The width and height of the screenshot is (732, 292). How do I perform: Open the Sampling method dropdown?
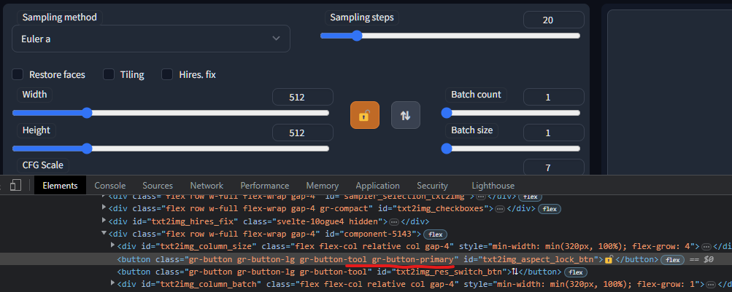[151, 39]
